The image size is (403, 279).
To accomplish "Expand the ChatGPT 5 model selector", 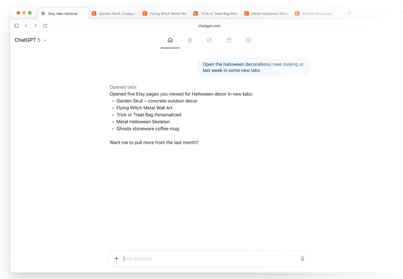I will [31, 40].
